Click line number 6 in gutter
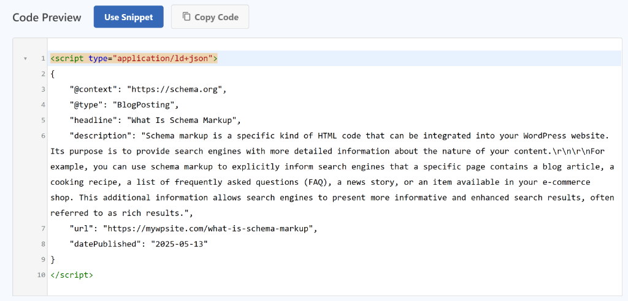The image size is (628, 301). click(x=43, y=136)
